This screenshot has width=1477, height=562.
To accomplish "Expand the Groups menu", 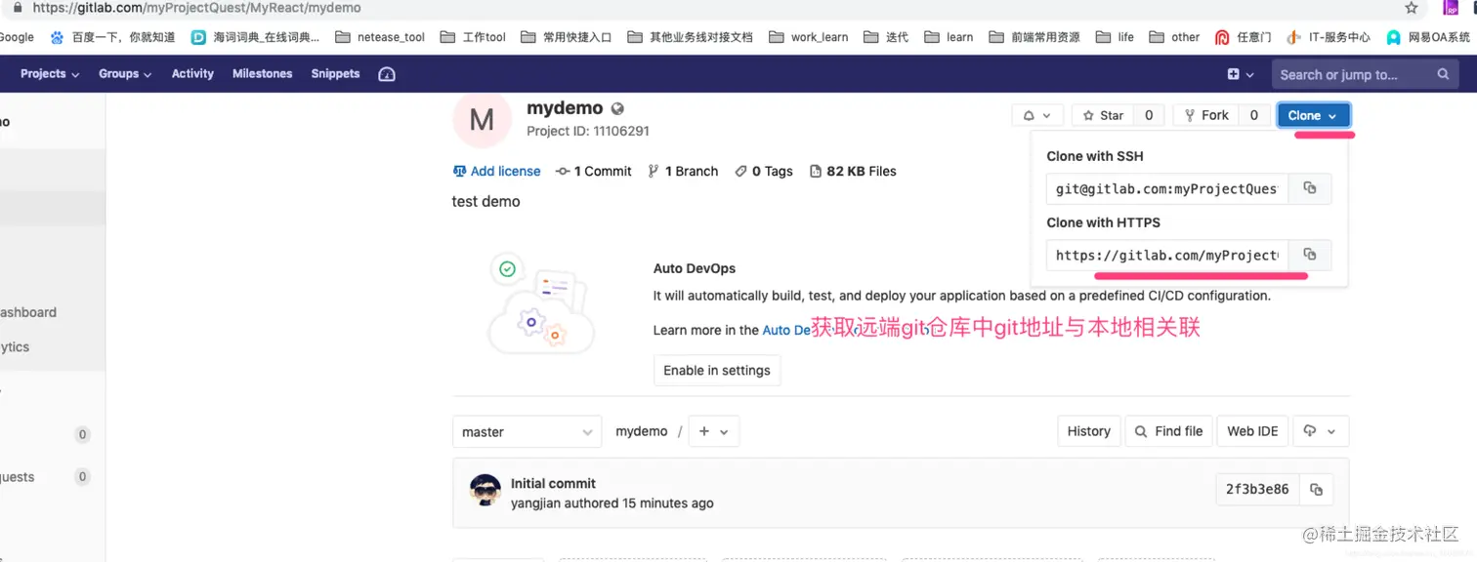I will click(125, 74).
